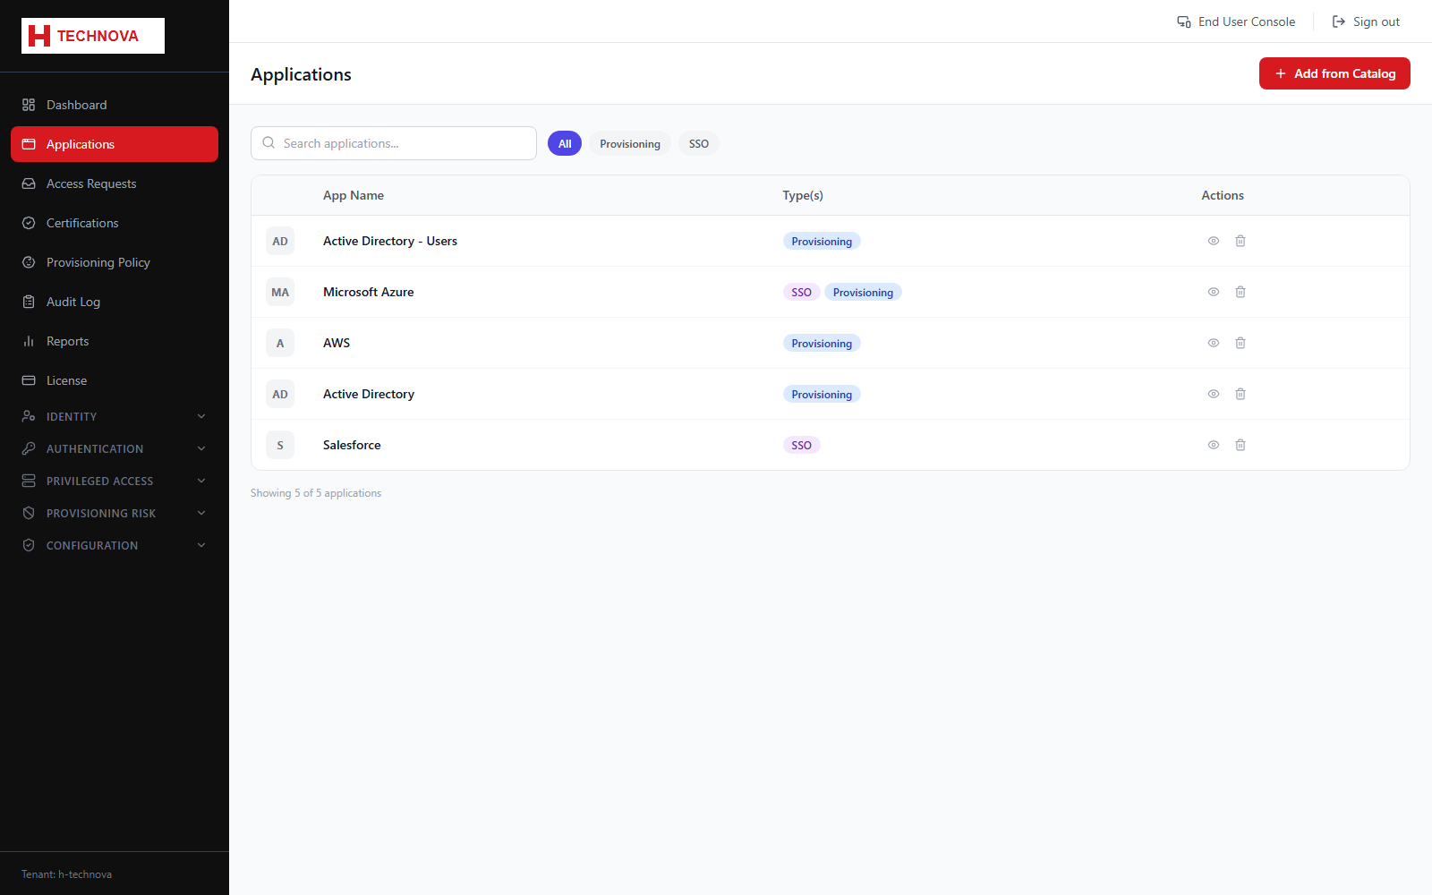Click the Type(s) column header
1432x895 pixels.
pos(803,195)
